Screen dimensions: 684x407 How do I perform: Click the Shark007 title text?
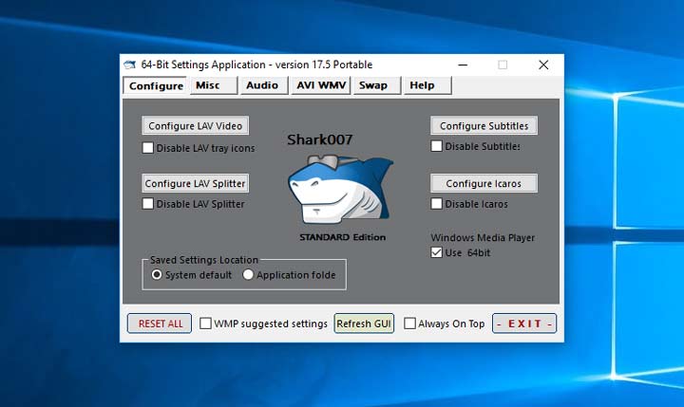(320, 139)
